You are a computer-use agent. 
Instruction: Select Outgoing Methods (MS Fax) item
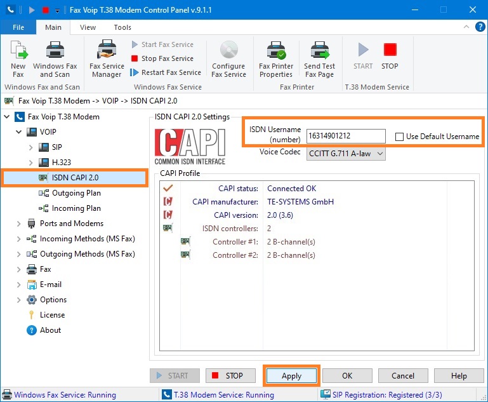(x=81, y=254)
